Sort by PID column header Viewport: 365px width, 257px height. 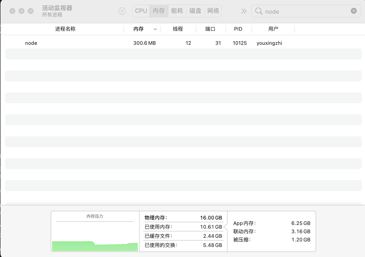(x=238, y=29)
